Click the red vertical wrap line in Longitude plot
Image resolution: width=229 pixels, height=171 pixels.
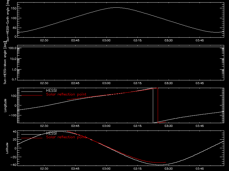coord(158,105)
